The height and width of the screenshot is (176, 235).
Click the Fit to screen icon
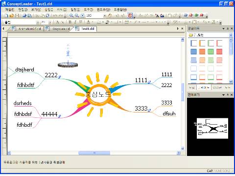tap(82, 16)
